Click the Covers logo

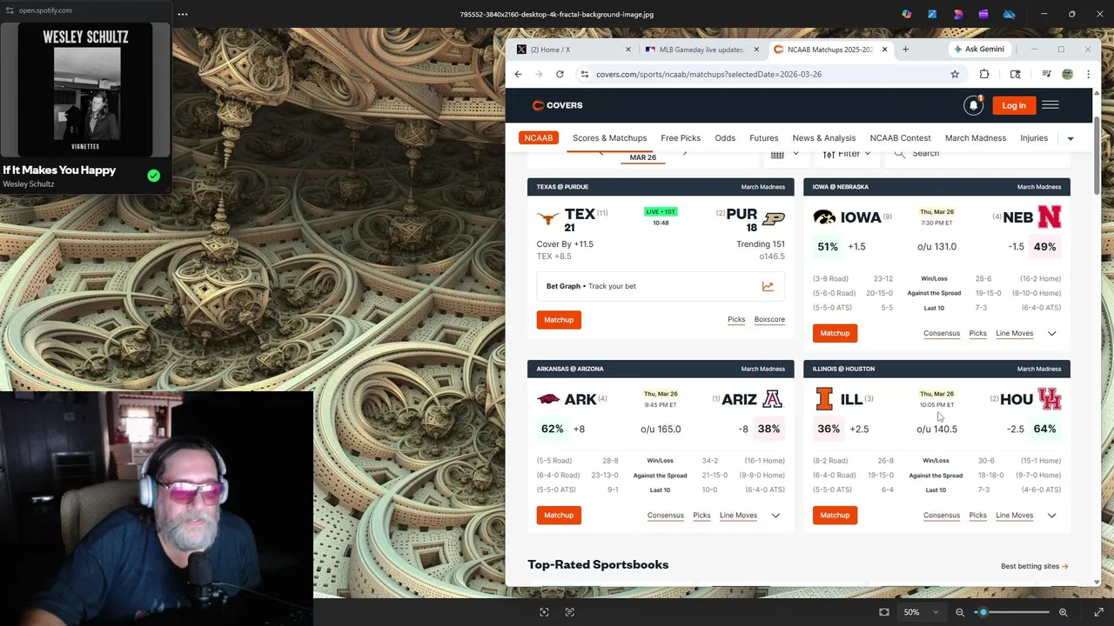558,105
